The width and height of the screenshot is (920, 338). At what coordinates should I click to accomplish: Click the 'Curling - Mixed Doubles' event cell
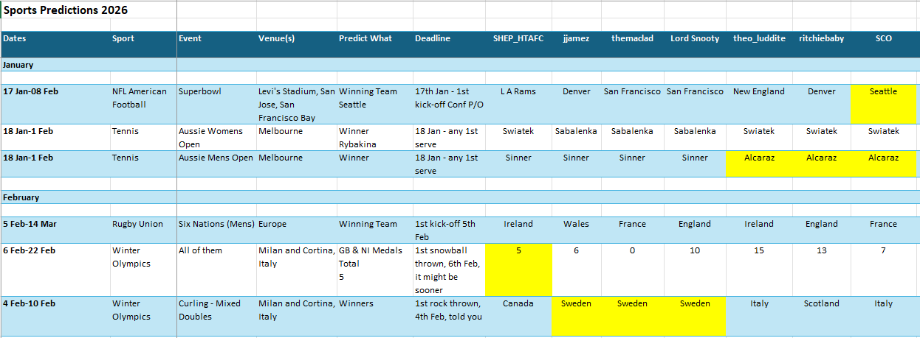(x=216, y=316)
